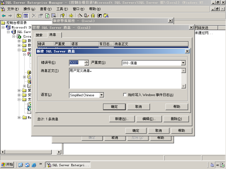The height and width of the screenshot is (169, 226).
Task: Open the Properties toolbar icon
Action: click(x=41, y=16)
